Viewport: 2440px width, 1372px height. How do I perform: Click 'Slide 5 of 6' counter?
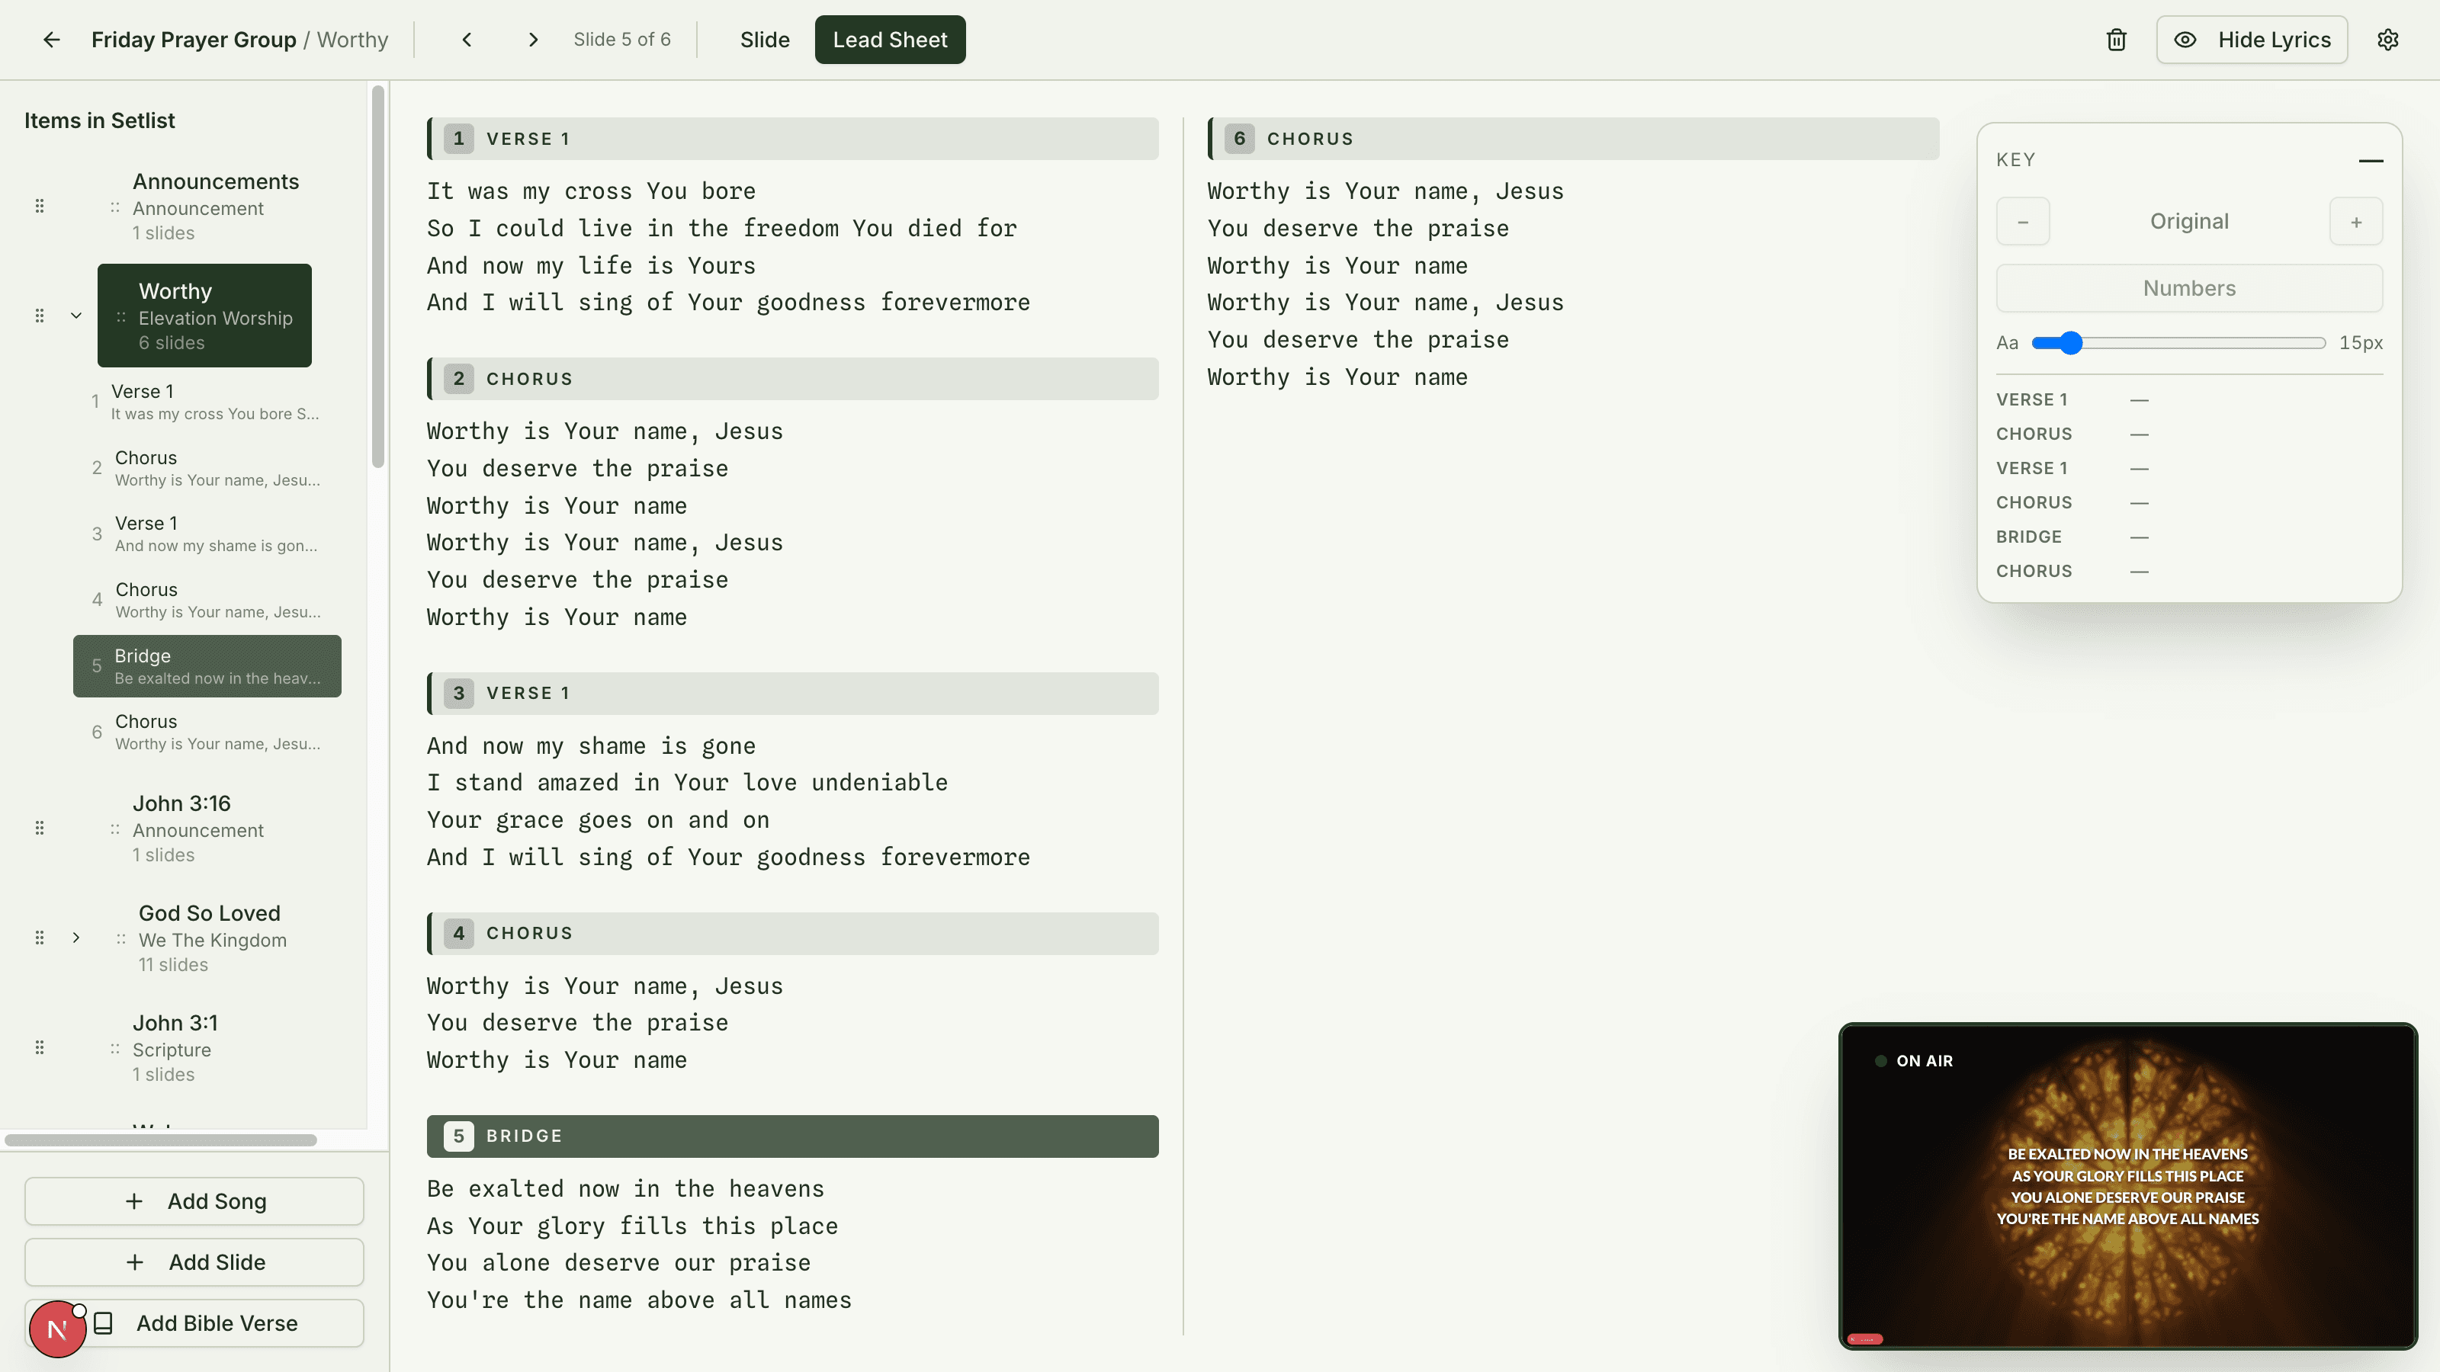coord(621,40)
